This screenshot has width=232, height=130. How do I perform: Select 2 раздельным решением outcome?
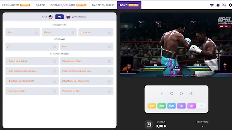coord(87,81)
